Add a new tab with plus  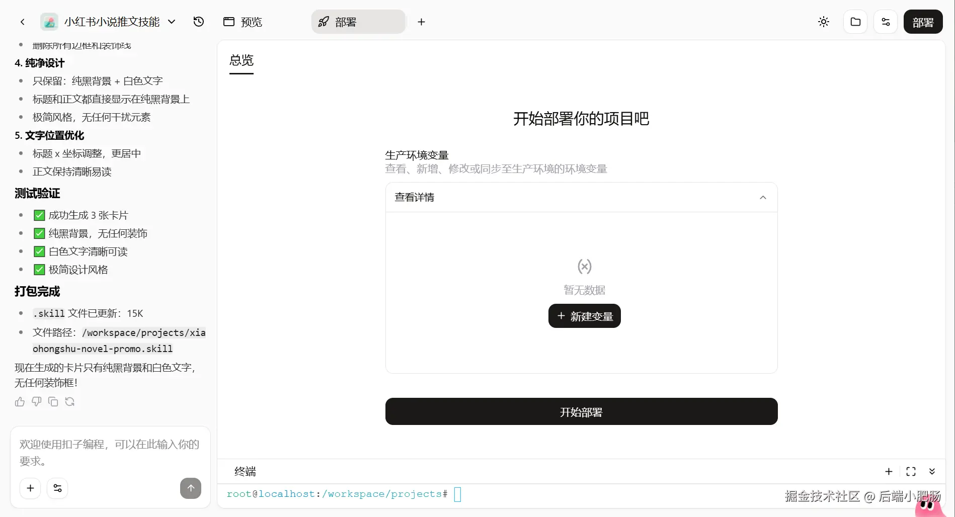pyautogui.click(x=422, y=22)
